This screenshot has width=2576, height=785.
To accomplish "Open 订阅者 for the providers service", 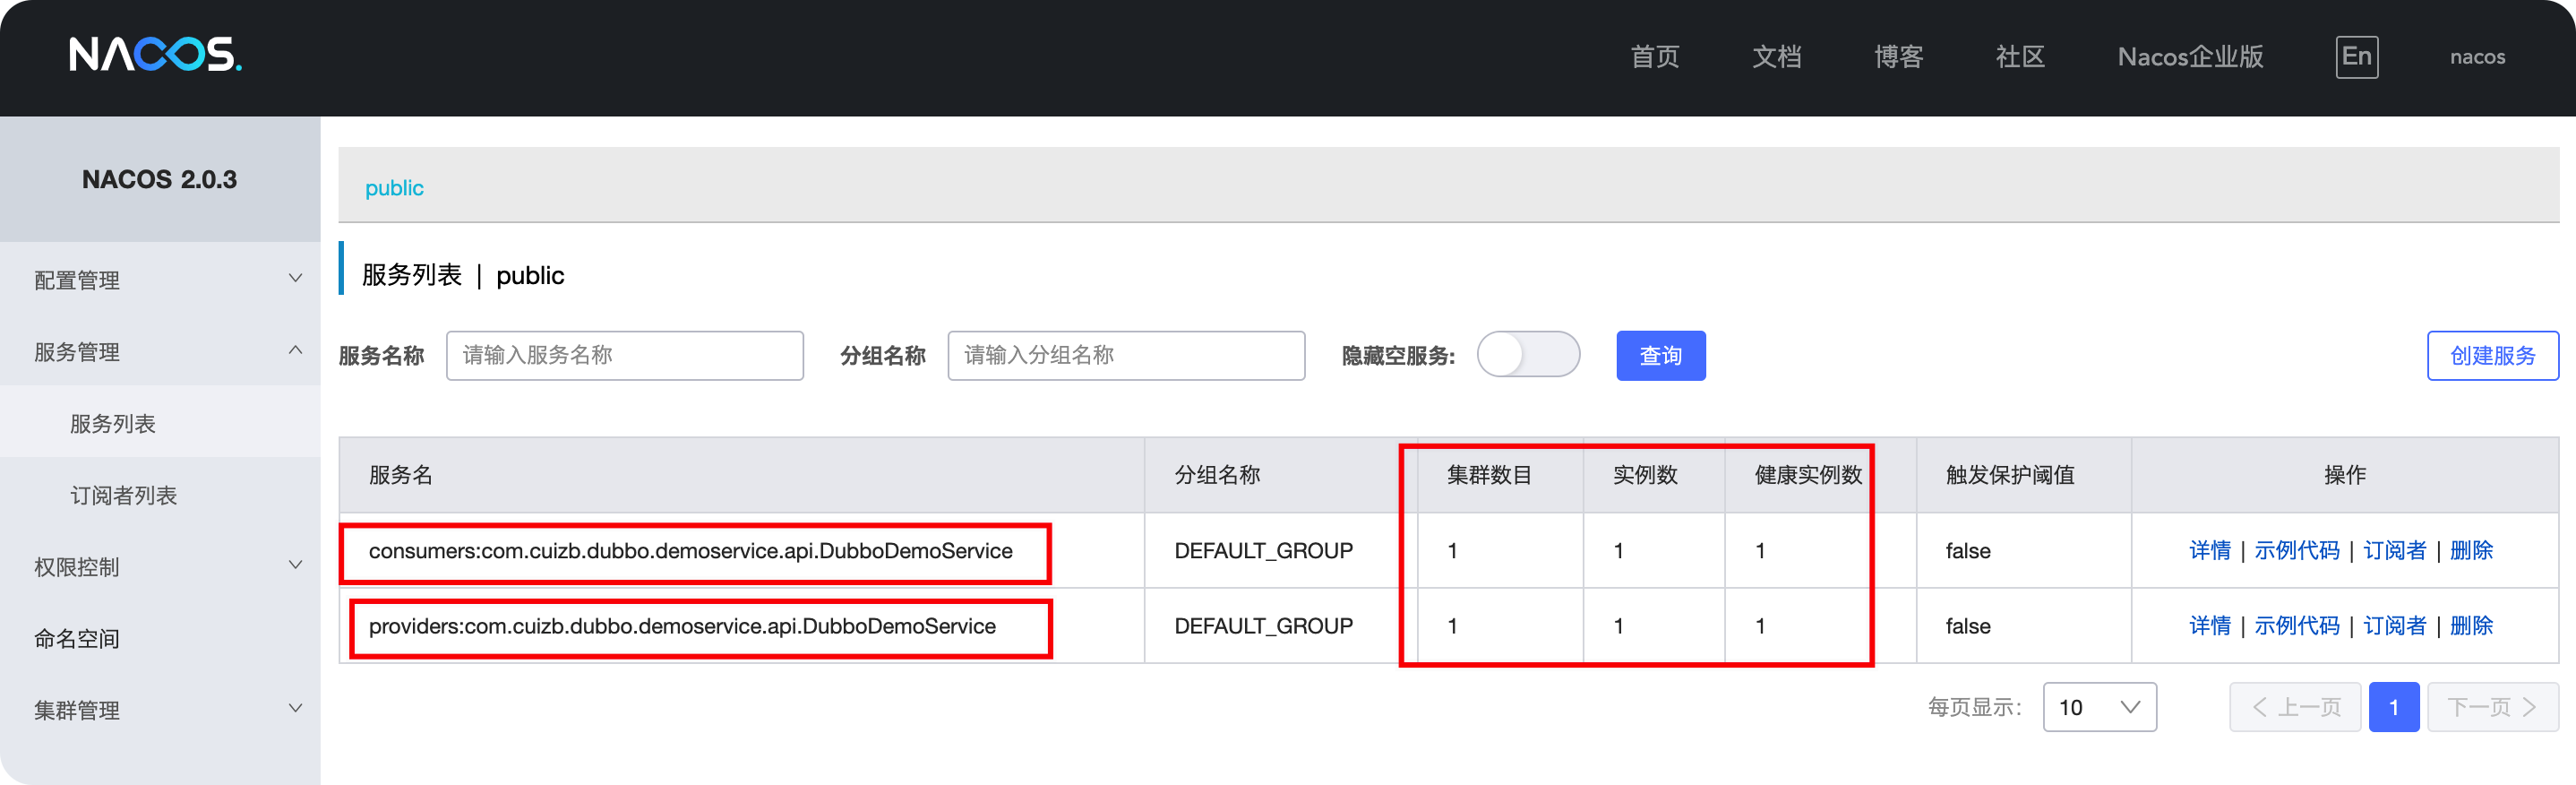I will click(x=2394, y=625).
